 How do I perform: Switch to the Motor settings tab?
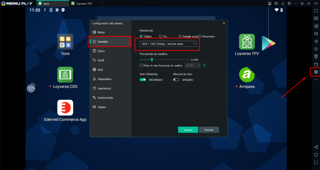click(102, 32)
